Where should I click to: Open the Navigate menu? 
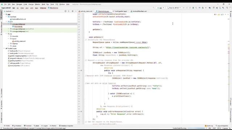(x=19, y=4)
